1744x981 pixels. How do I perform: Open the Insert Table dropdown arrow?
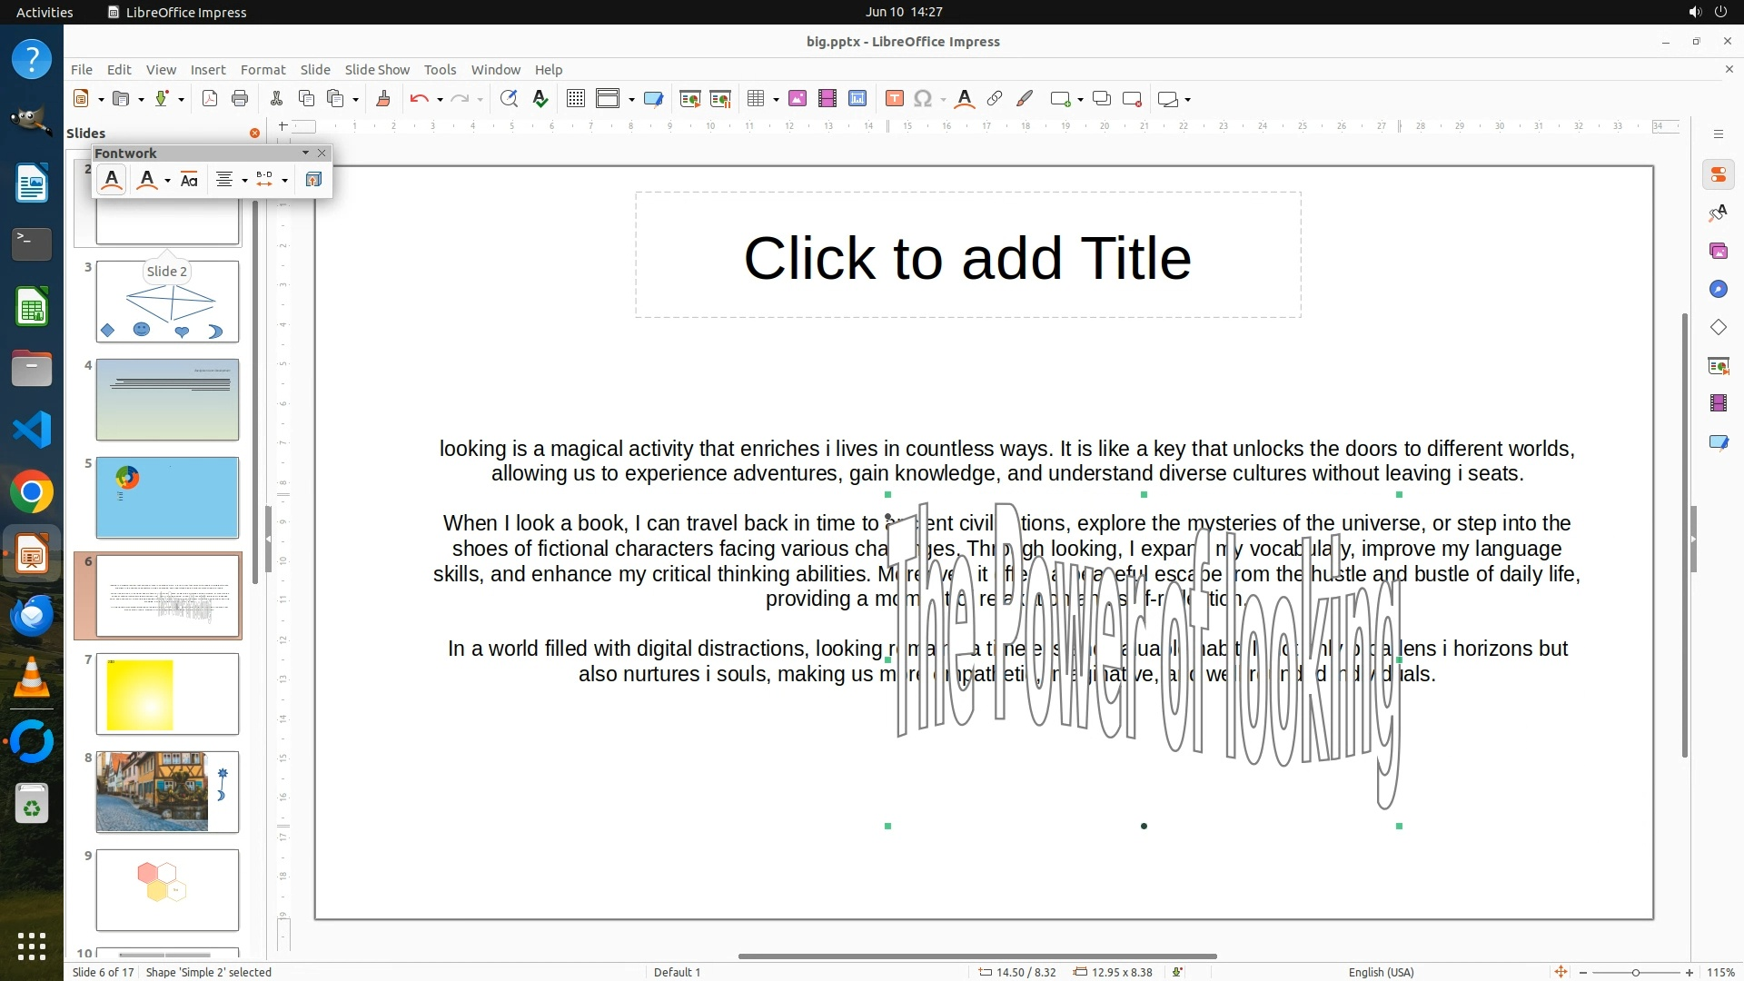coord(777,99)
